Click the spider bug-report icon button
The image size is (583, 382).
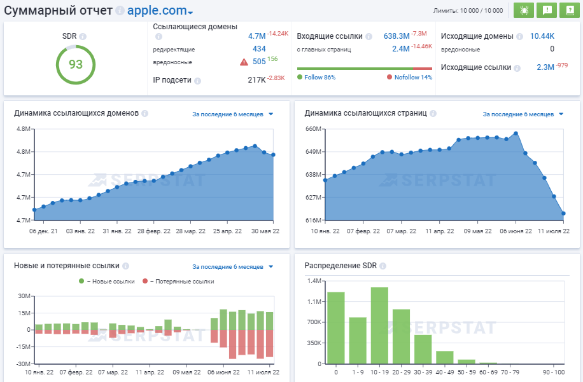524,10
